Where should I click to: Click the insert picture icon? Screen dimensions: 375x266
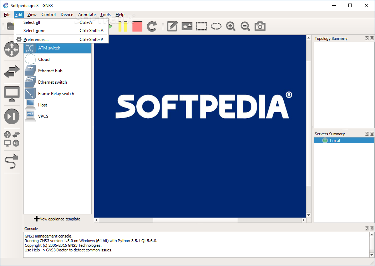tap(187, 26)
